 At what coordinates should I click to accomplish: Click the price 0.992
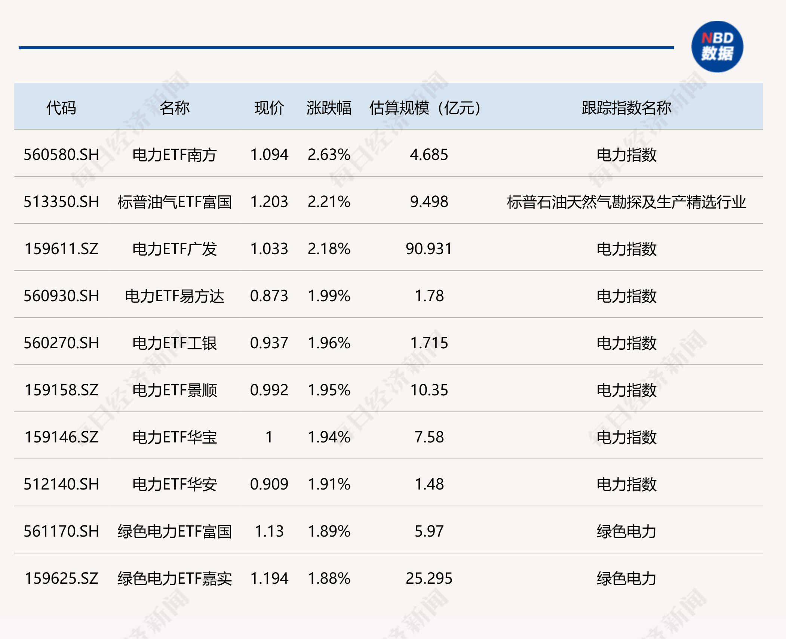point(269,390)
